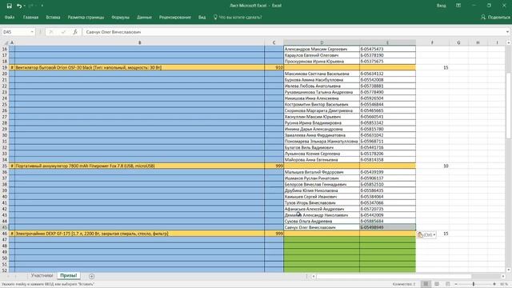Select cell 'Портативный аккумулятор 7800 mAh' in row 35
This screenshot has height=288, width=512.
[x=140, y=166]
